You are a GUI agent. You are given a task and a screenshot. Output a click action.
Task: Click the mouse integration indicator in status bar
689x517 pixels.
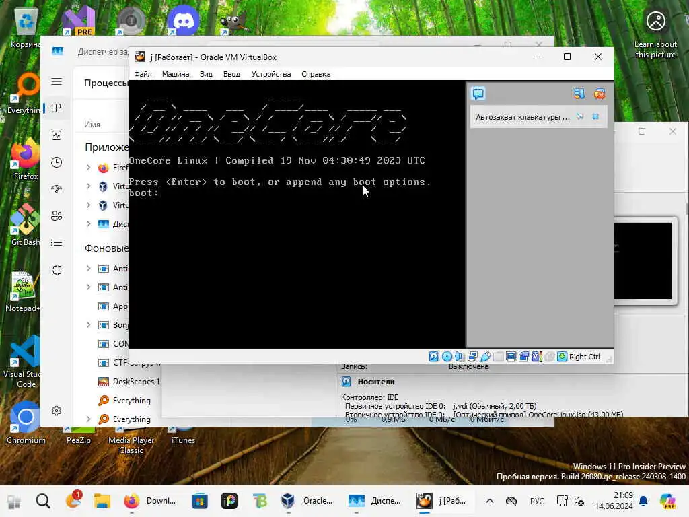[x=549, y=357]
